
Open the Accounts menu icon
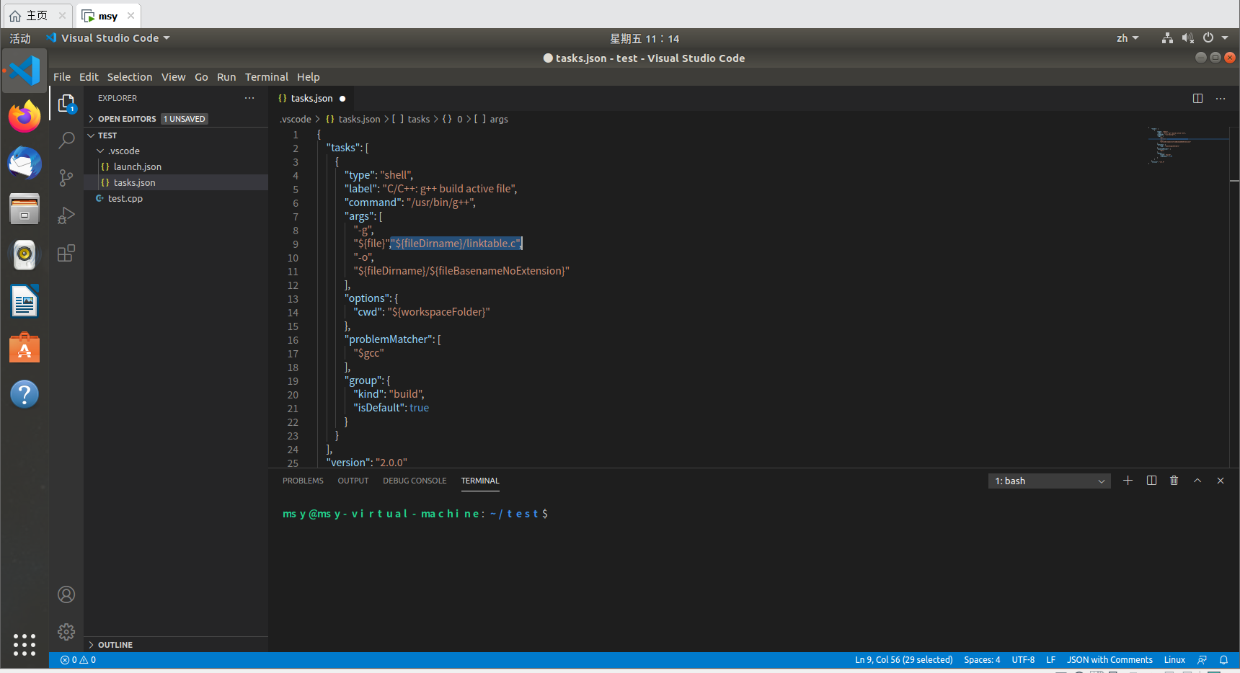point(66,594)
